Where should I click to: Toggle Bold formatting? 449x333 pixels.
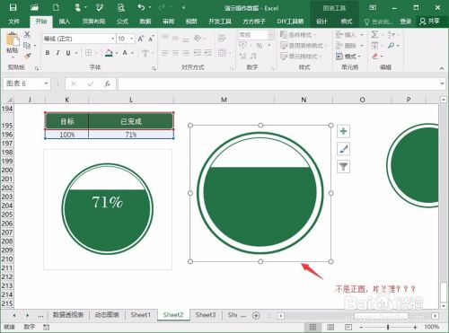[48, 53]
